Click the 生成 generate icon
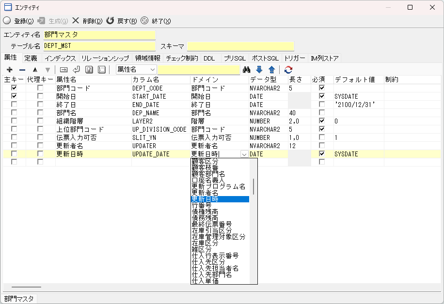This screenshot has height=304, width=444. pyautogui.click(x=41, y=21)
